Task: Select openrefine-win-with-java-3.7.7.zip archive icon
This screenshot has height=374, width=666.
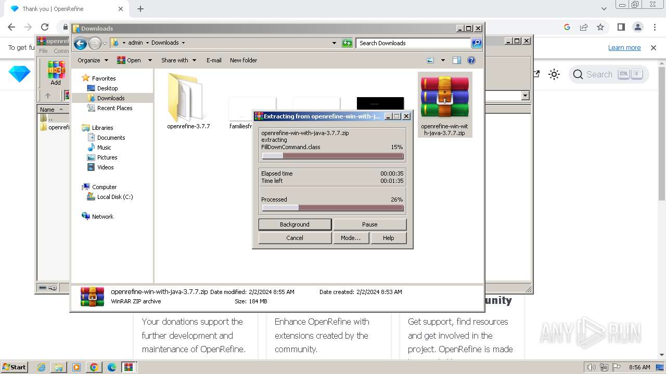Action: (x=445, y=105)
